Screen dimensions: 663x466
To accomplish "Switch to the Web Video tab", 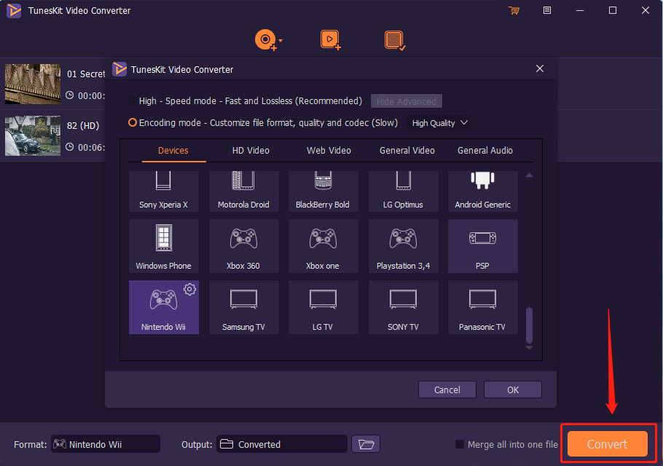I will 329,151.
